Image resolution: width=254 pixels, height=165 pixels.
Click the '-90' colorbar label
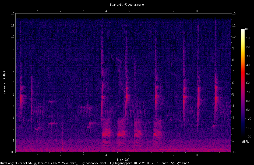(x=247, y=110)
